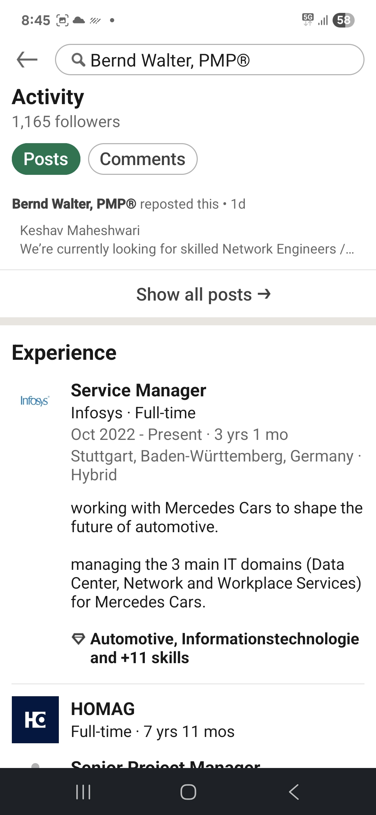376x815 pixels.
Task: Tap the 1,165 followers count
Action: [x=66, y=122]
